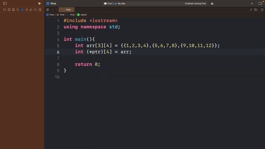Toggle code review arrows icon

(251, 10)
